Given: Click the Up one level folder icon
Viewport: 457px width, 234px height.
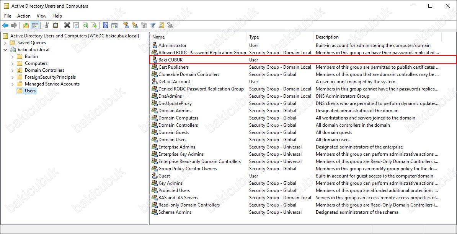Looking at the screenshot, I should [26, 26].
